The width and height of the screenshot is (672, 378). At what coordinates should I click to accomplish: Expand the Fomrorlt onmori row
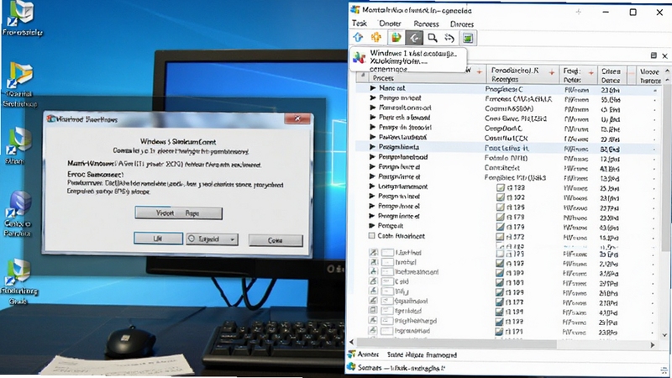373,108
